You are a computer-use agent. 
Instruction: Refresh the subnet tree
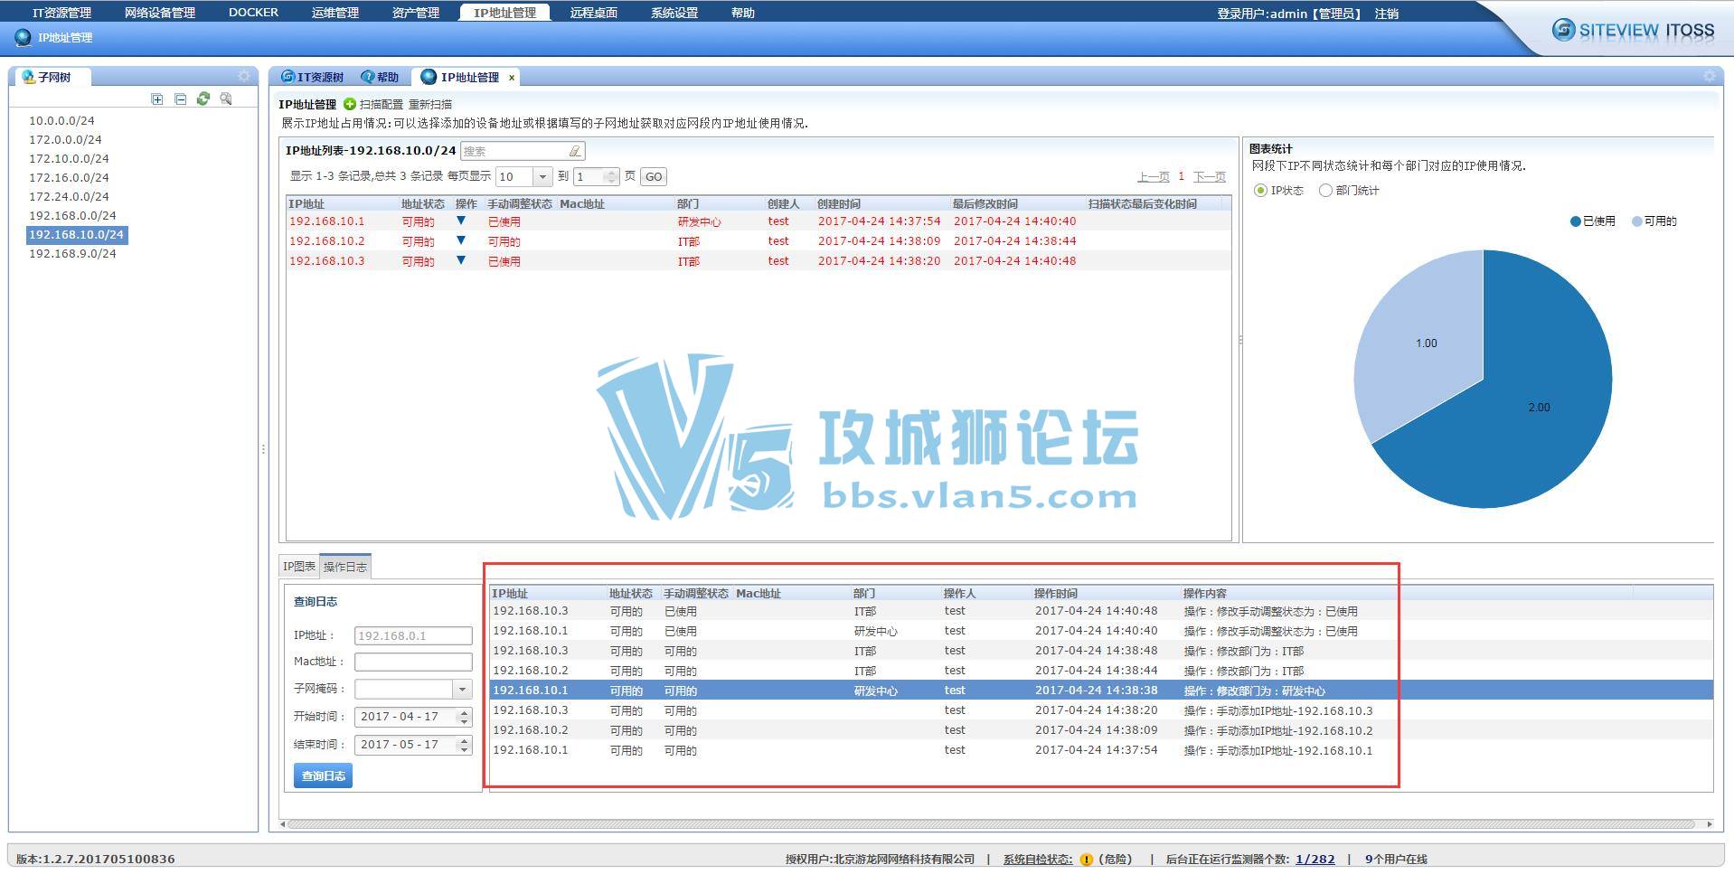[x=203, y=99]
